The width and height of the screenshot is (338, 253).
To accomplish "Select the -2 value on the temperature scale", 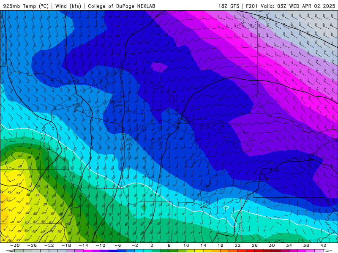I will 135,245.
